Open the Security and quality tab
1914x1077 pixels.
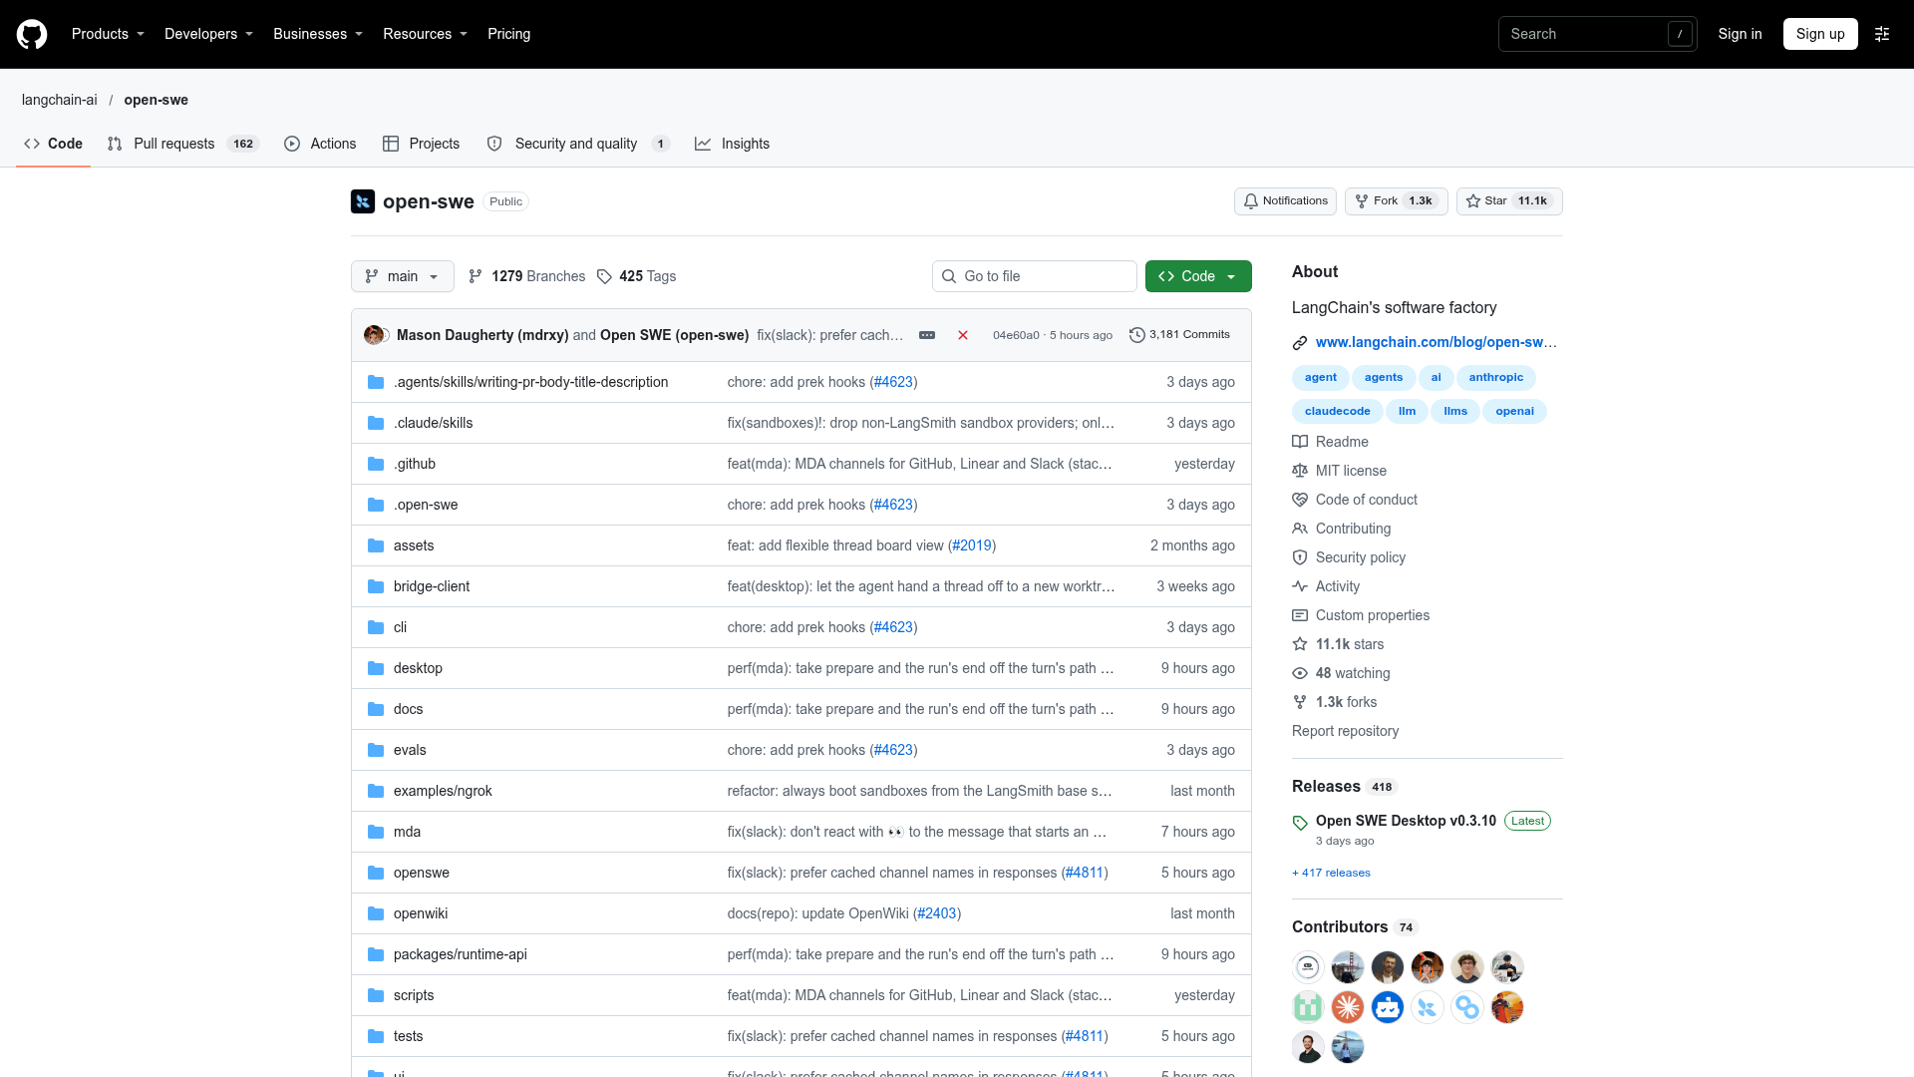point(578,144)
